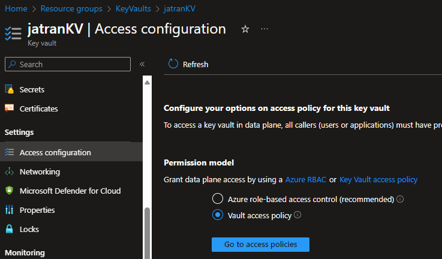Collapse the sidebar with double chevron
442x259 pixels.
point(142,64)
